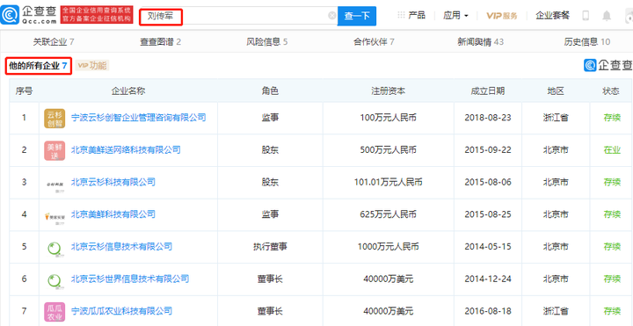Click the 500万元人民币 capital cell
Image resolution: width=633 pixels, height=326 pixels.
(388, 149)
